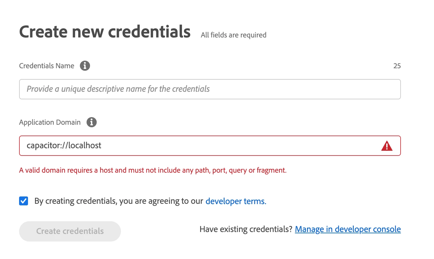Click the 'By creating credentials' agreement text
Image resolution: width=434 pixels, height=259 pixels.
coord(118,201)
